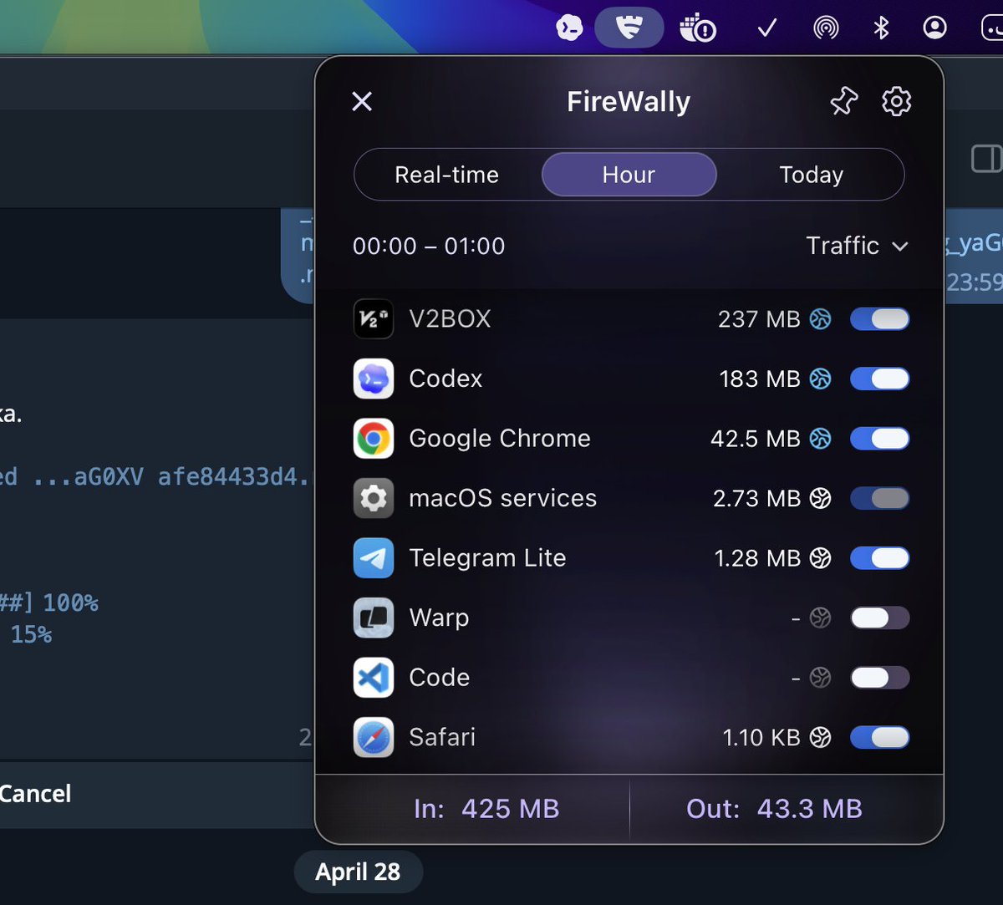Click the Telegram Lite app icon

pos(373,558)
